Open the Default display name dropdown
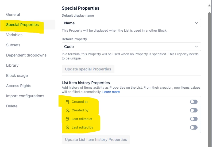The width and height of the screenshot is (212, 147). [x=131, y=23]
